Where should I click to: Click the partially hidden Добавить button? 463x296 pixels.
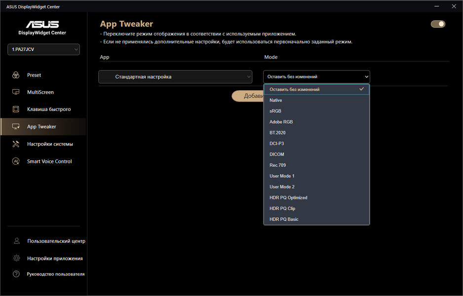(248, 96)
